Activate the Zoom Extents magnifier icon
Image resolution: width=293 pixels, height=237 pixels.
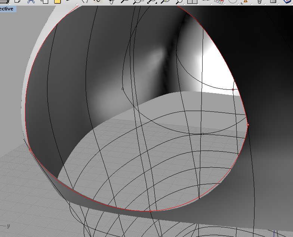(152, 1)
